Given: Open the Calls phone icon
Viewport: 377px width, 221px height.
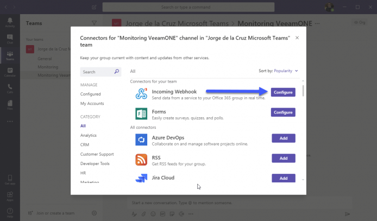Looking at the screenshot, I should click(x=10, y=89).
